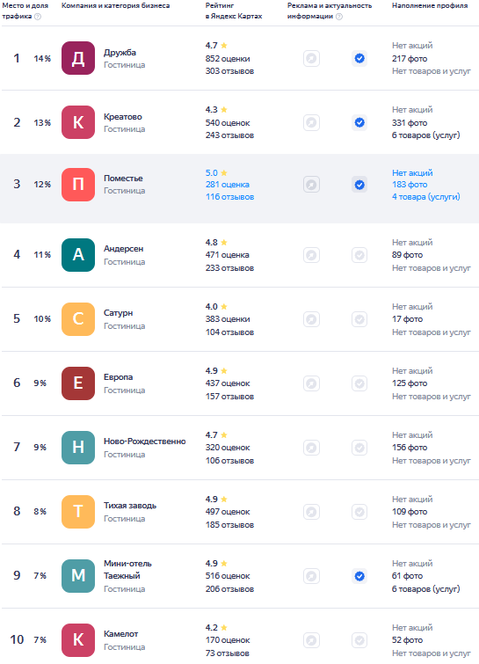Click the company name Поместье
Screen dimensions: 479x664
click(x=123, y=179)
